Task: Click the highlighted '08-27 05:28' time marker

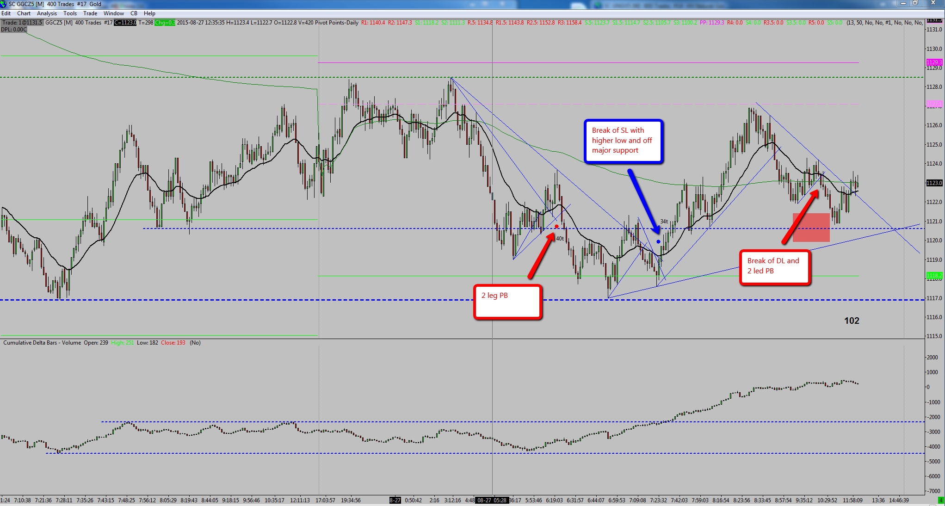Action: (492, 500)
